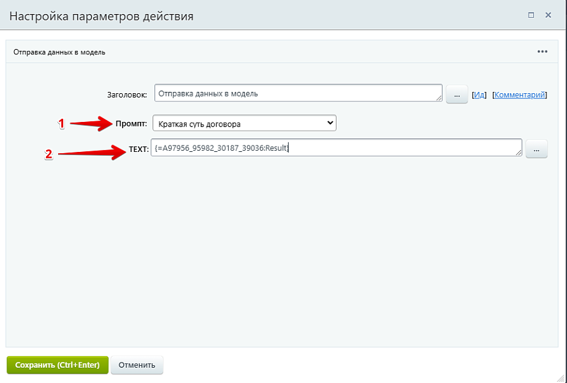Click inside the TEXT field containing Result variable
Viewport: 567px width, 383px height.
(319, 147)
